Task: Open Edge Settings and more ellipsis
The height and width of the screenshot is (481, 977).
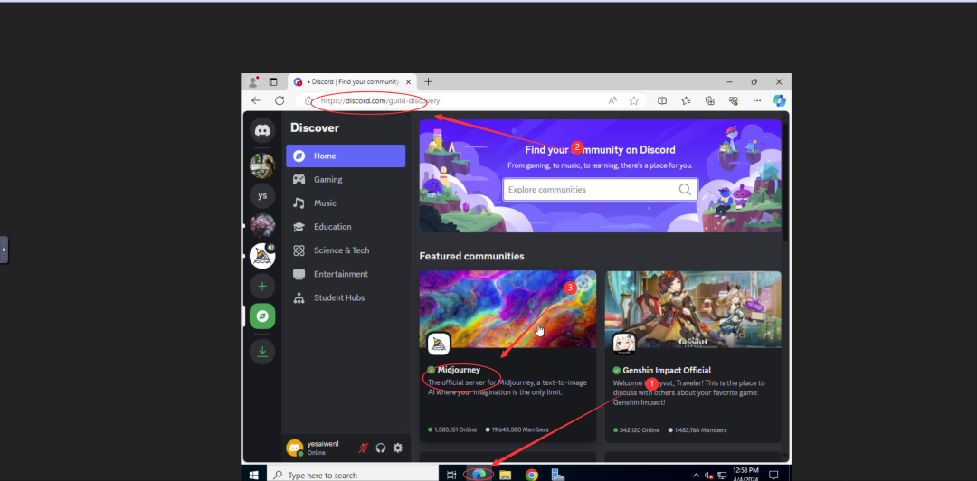Action: click(756, 100)
